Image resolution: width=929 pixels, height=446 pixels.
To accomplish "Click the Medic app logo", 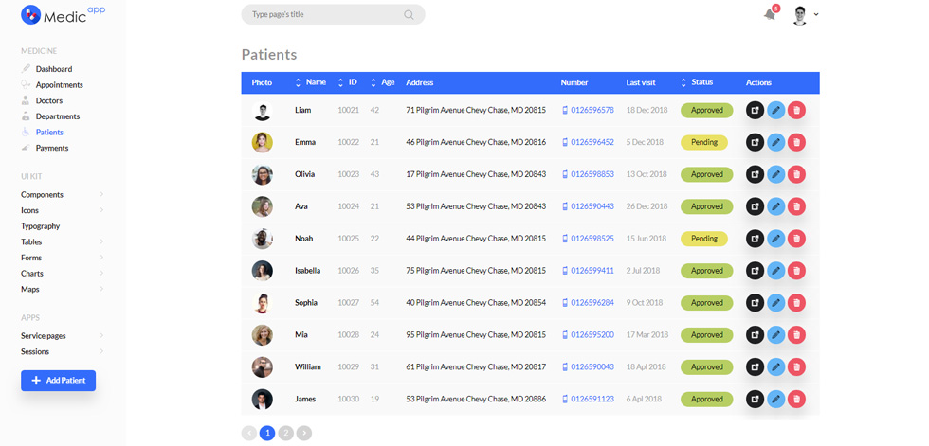I will [63, 15].
